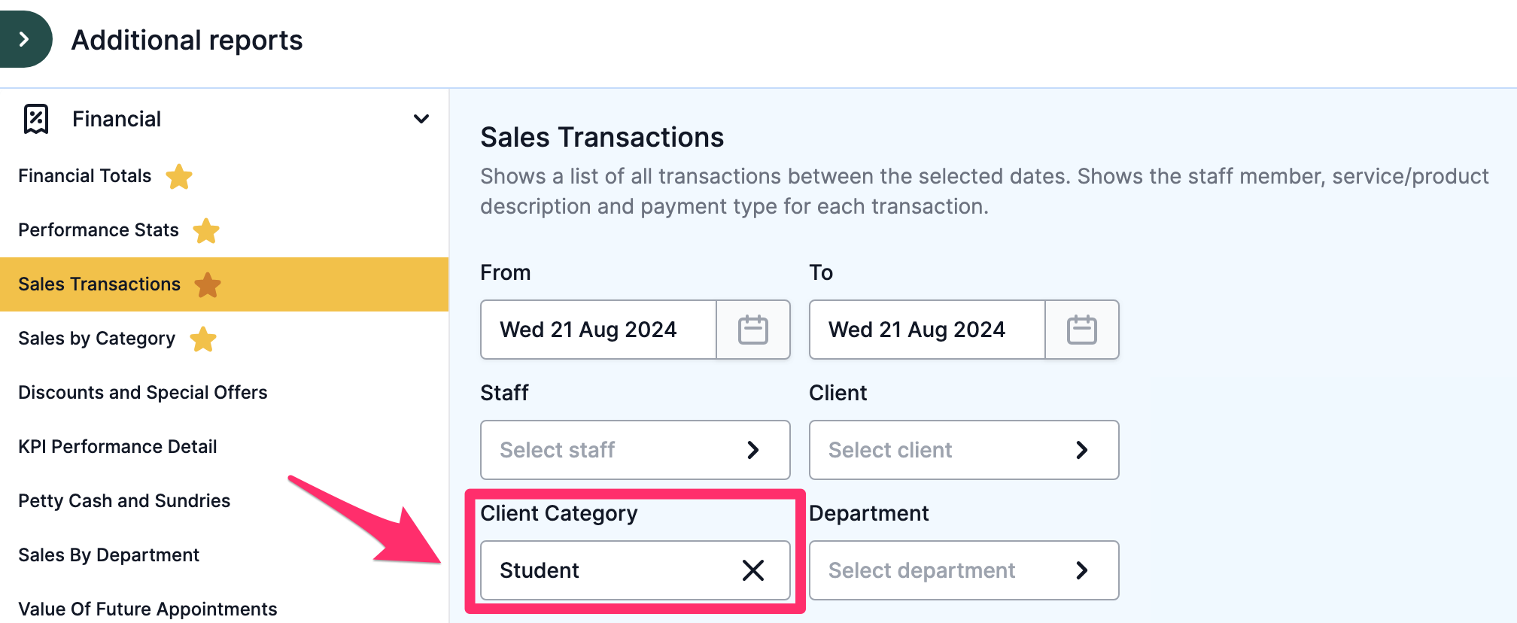Click the To date text field
Screen dimensions: 1517x623
(928, 330)
